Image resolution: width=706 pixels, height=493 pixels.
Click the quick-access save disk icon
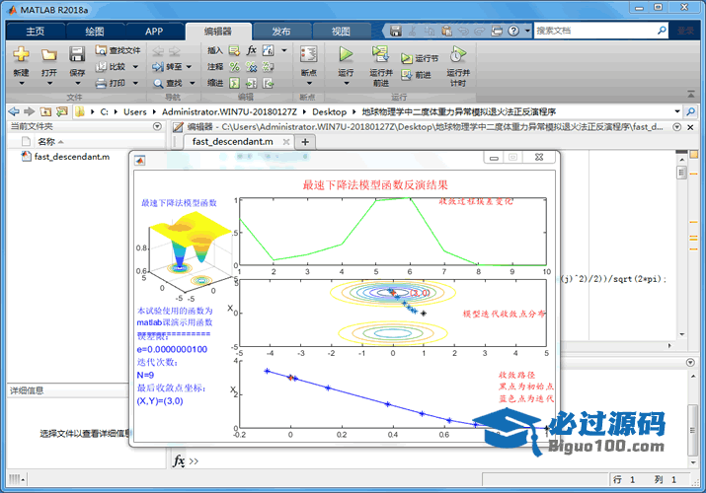tap(395, 31)
